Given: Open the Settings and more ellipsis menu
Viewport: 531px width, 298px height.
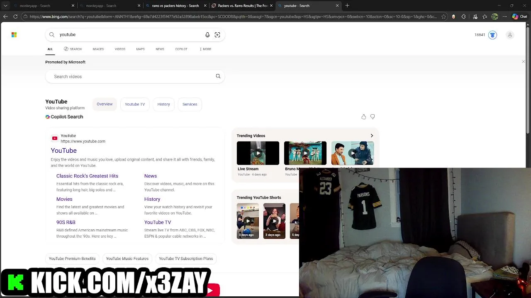Looking at the screenshot, I should click(504, 17).
